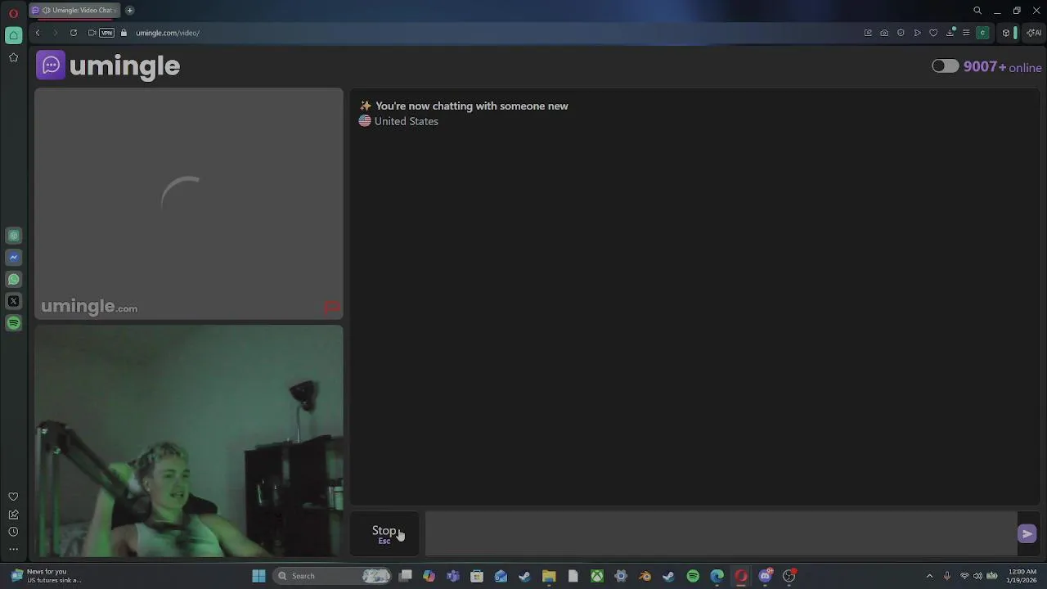Open bookmarks star in the Opera sidebar
1047x589 pixels.
click(13, 57)
